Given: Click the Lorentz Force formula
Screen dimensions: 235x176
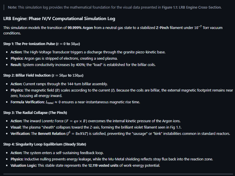Looking at the screenshot, I should tap(76, 121).
